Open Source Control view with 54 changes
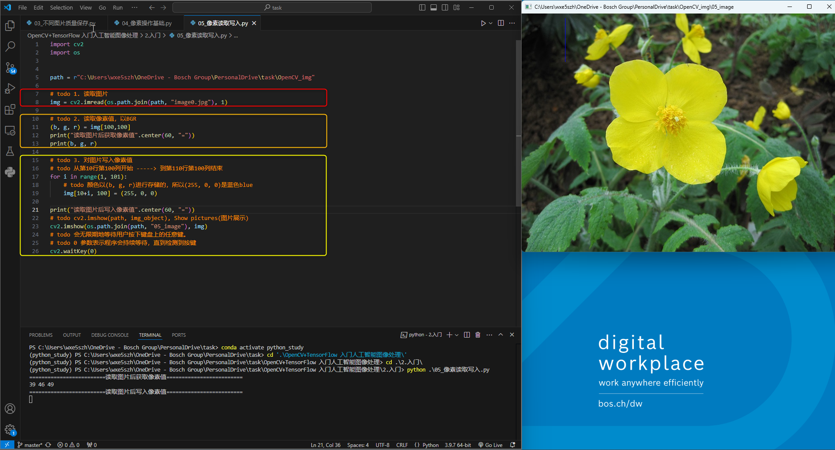The width and height of the screenshot is (835, 450). coord(10,68)
